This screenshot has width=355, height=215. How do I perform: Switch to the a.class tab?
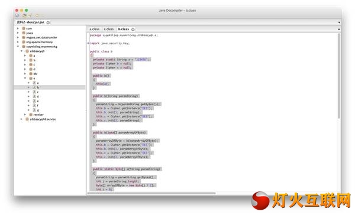pyautogui.click(x=95, y=29)
